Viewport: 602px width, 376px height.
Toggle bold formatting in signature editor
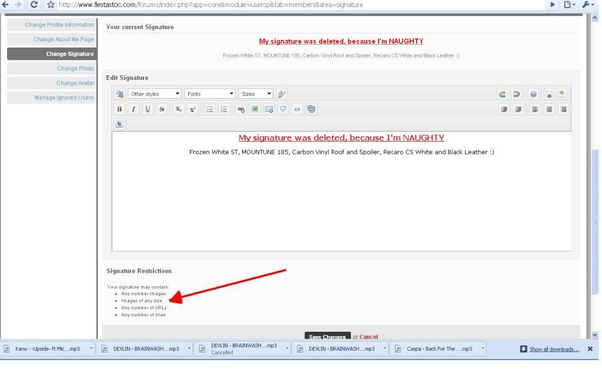[120, 109]
